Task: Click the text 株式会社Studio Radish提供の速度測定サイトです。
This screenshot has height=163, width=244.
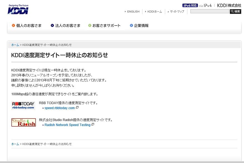Action: (x=76, y=120)
